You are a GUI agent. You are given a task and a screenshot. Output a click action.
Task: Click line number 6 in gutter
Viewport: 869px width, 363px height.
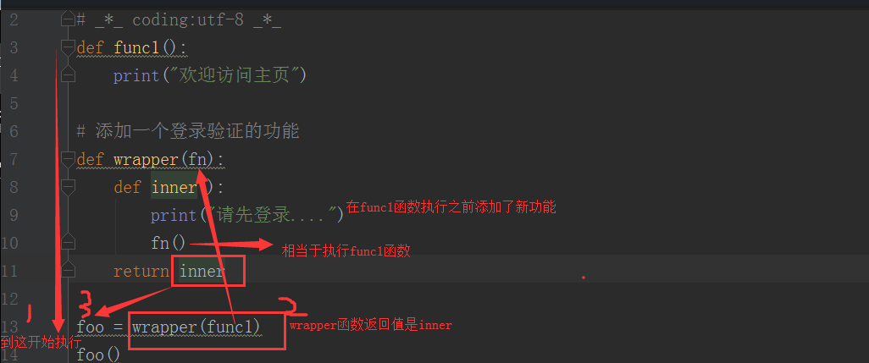pos(14,131)
